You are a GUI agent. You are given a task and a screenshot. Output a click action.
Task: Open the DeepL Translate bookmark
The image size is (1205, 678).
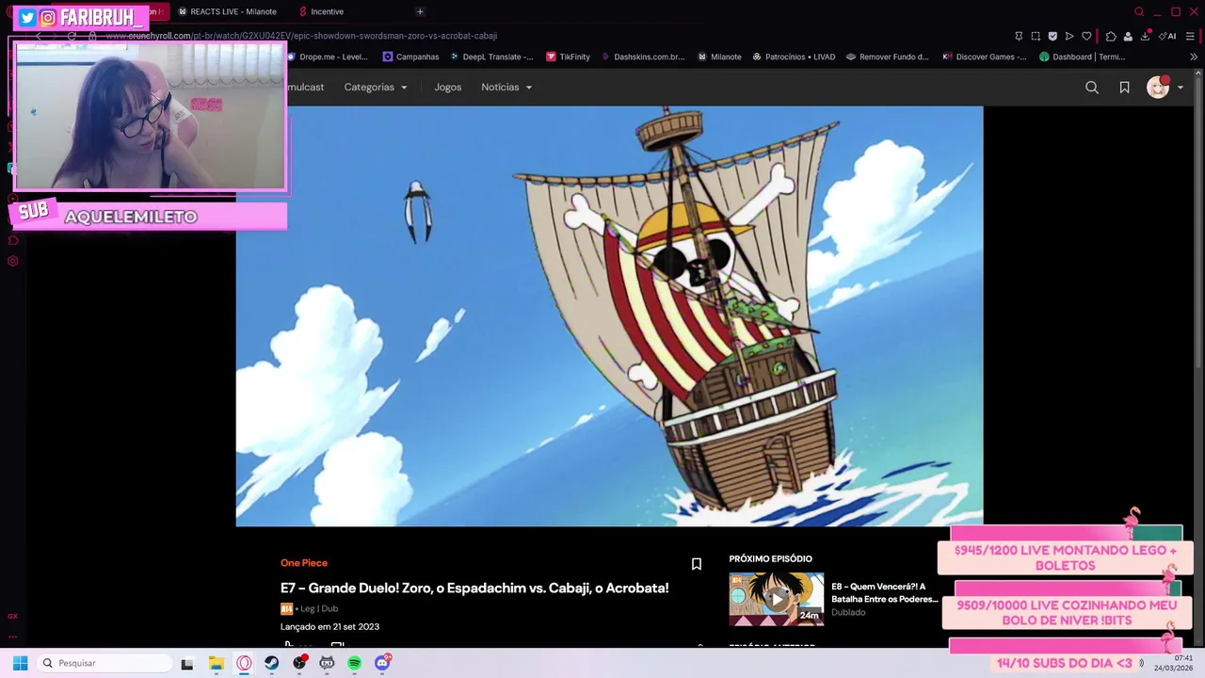pyautogui.click(x=491, y=56)
